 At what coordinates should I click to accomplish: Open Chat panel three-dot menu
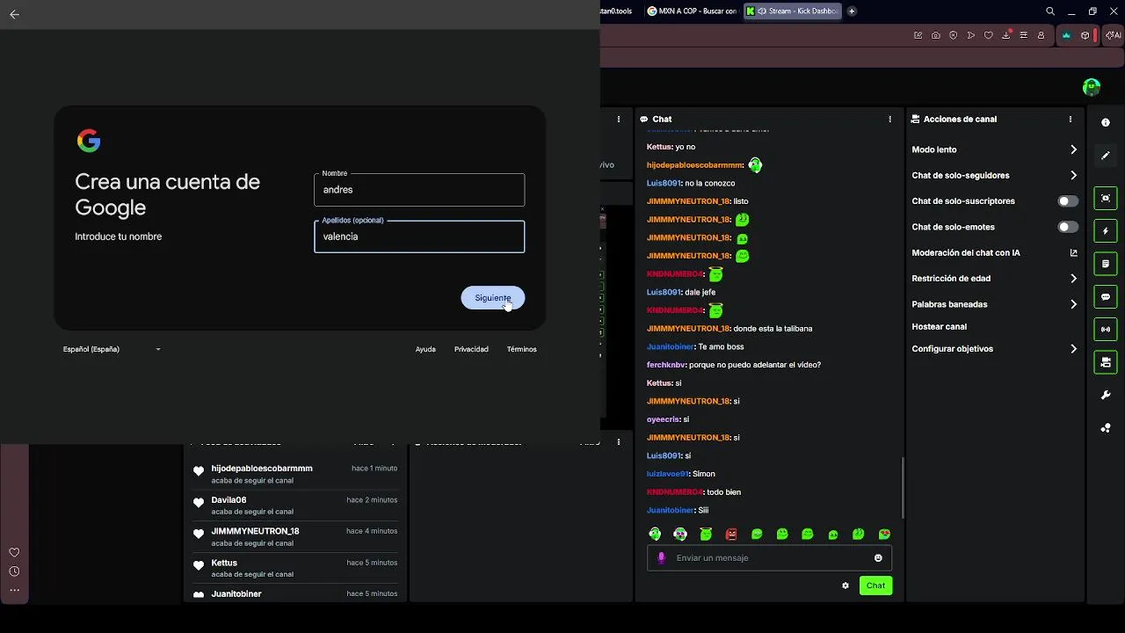[x=890, y=119]
